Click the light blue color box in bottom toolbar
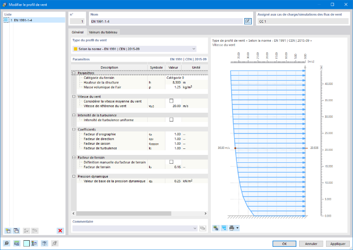This screenshot has width=353, height=250. pos(26,244)
